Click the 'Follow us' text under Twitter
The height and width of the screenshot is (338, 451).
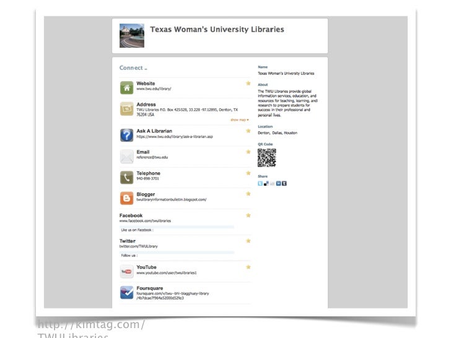[x=129, y=255]
